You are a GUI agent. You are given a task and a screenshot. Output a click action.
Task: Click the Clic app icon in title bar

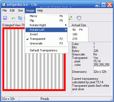4,5
